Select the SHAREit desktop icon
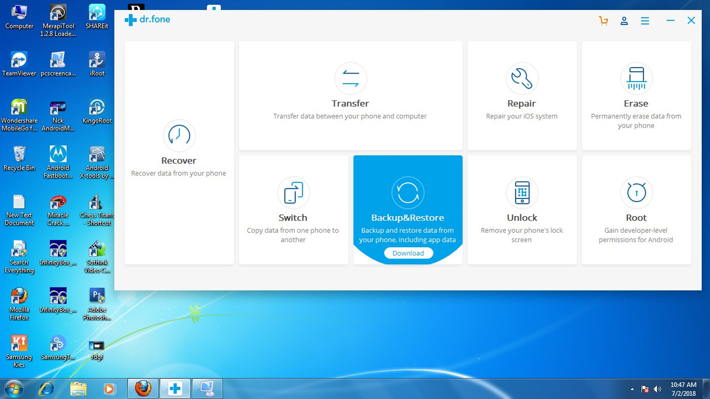The width and height of the screenshot is (710, 399). (x=97, y=17)
